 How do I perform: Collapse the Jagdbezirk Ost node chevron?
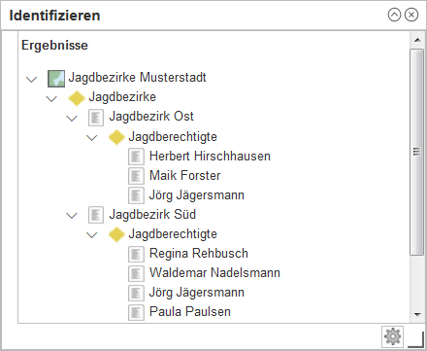[x=72, y=118]
